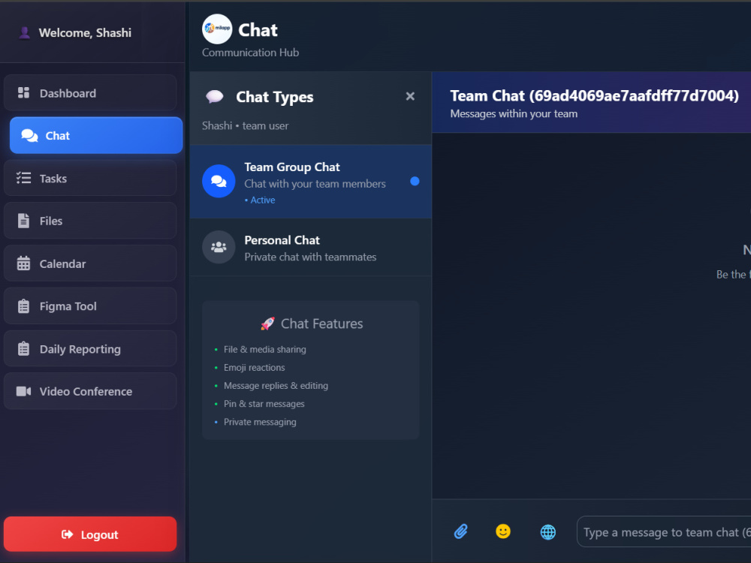The image size is (751, 563).
Task: Click 'Pin & star messages' feature line
Action: 264,404
